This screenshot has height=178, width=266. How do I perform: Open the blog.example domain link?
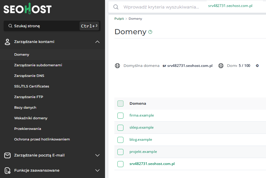pos(141,140)
